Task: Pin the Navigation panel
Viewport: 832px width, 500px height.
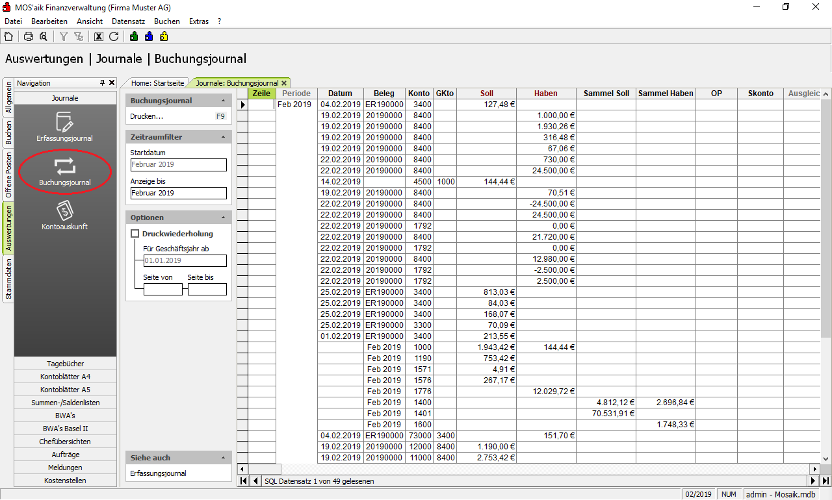Action: 102,83
